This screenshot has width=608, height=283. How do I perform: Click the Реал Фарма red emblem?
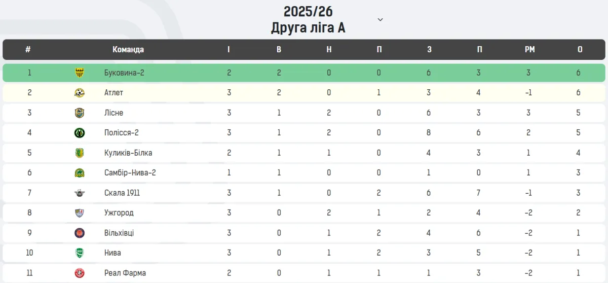(80, 273)
